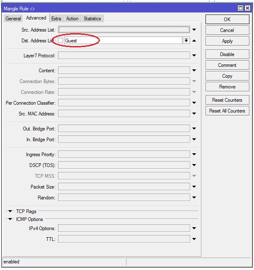Expand the Src. MAC Address field

click(194, 114)
